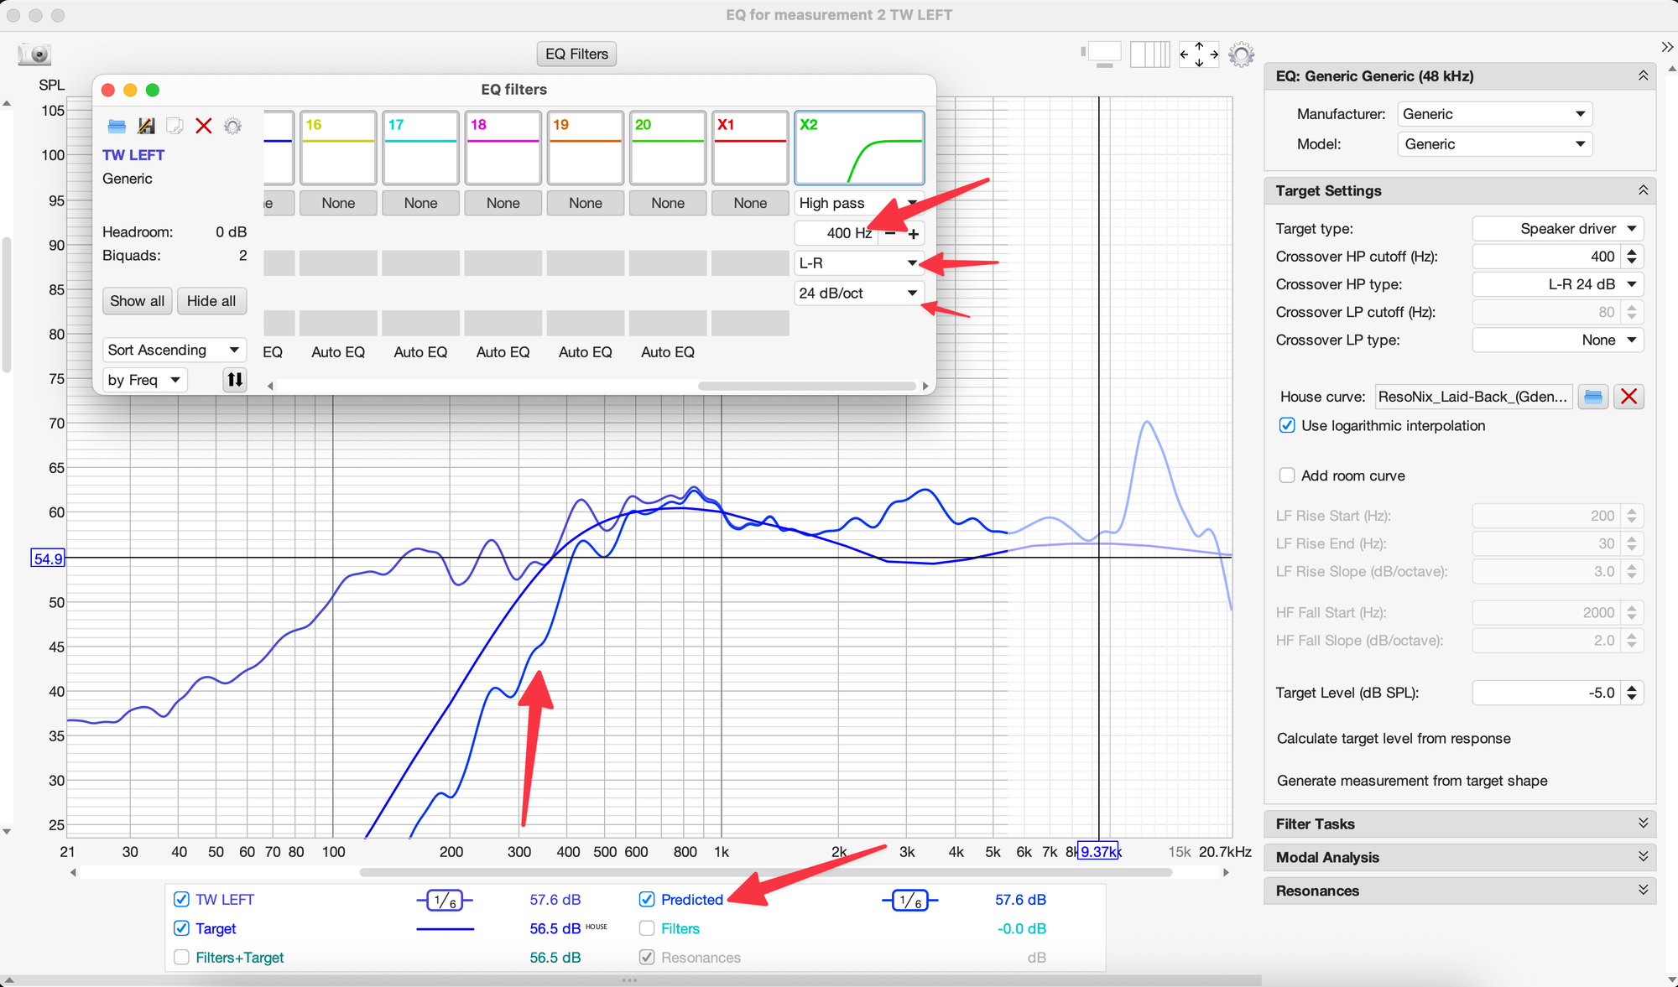Screen dimensions: 1678x987
Task: Open the L-R filter type dropdown
Action: (x=858, y=263)
